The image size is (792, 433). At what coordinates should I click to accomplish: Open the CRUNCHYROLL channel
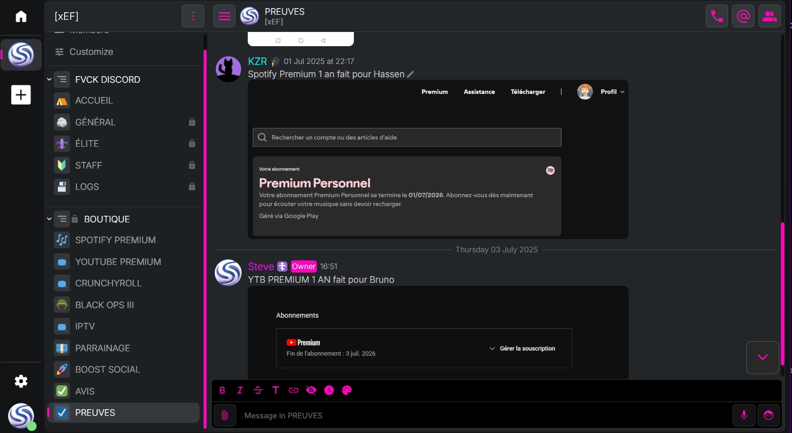[x=123, y=283]
